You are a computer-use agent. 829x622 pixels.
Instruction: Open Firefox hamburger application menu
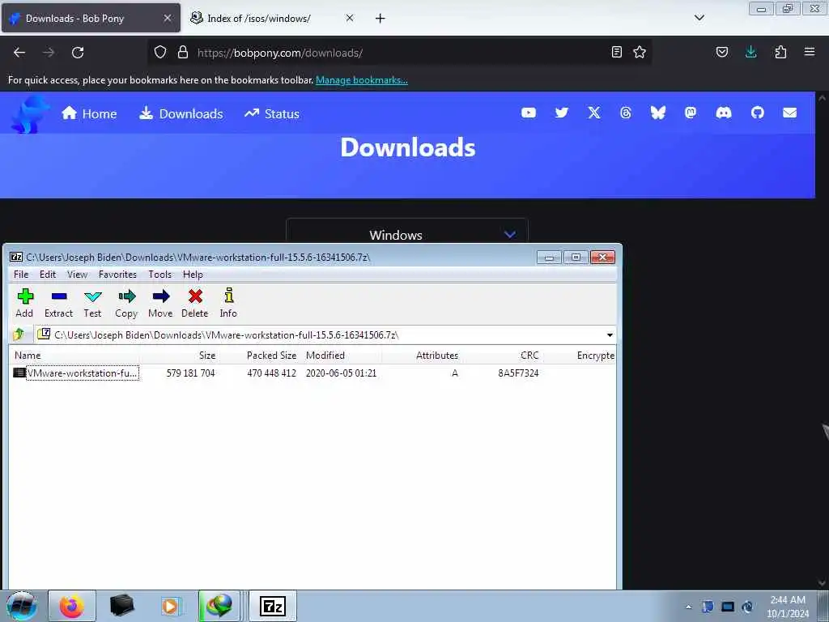(810, 52)
